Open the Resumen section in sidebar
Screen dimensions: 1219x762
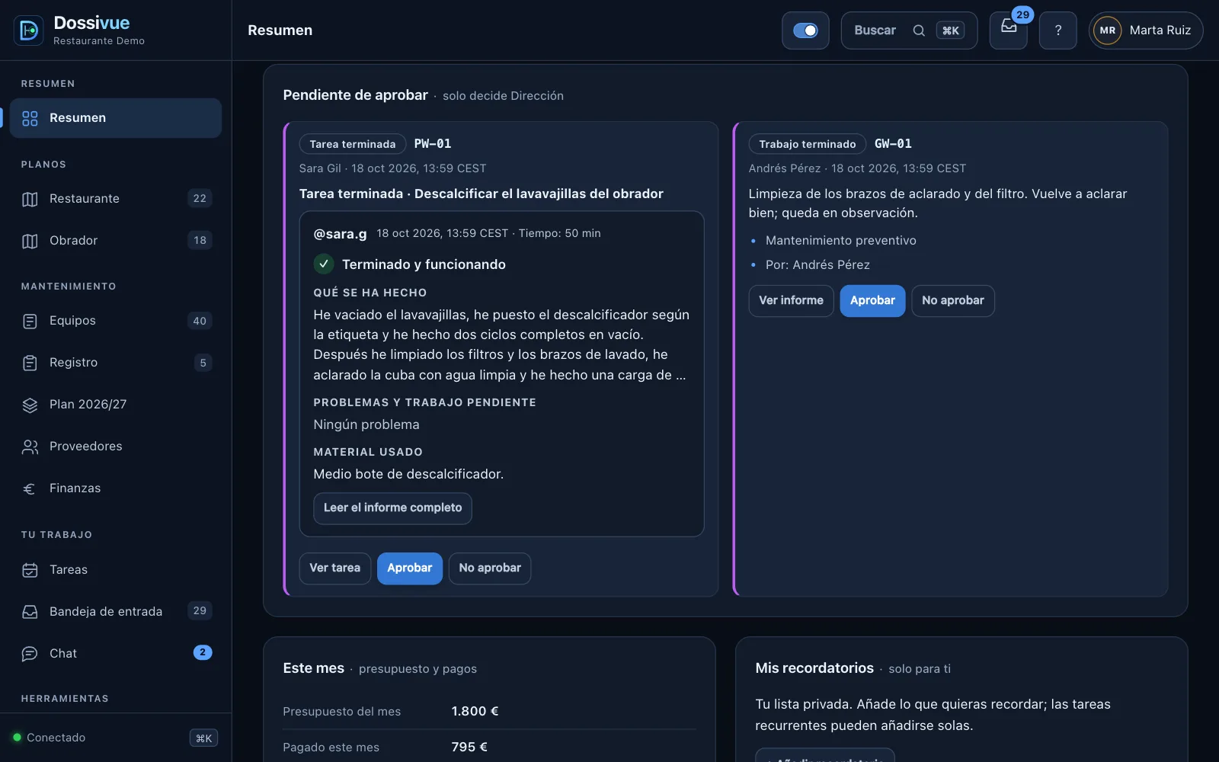[x=116, y=118]
